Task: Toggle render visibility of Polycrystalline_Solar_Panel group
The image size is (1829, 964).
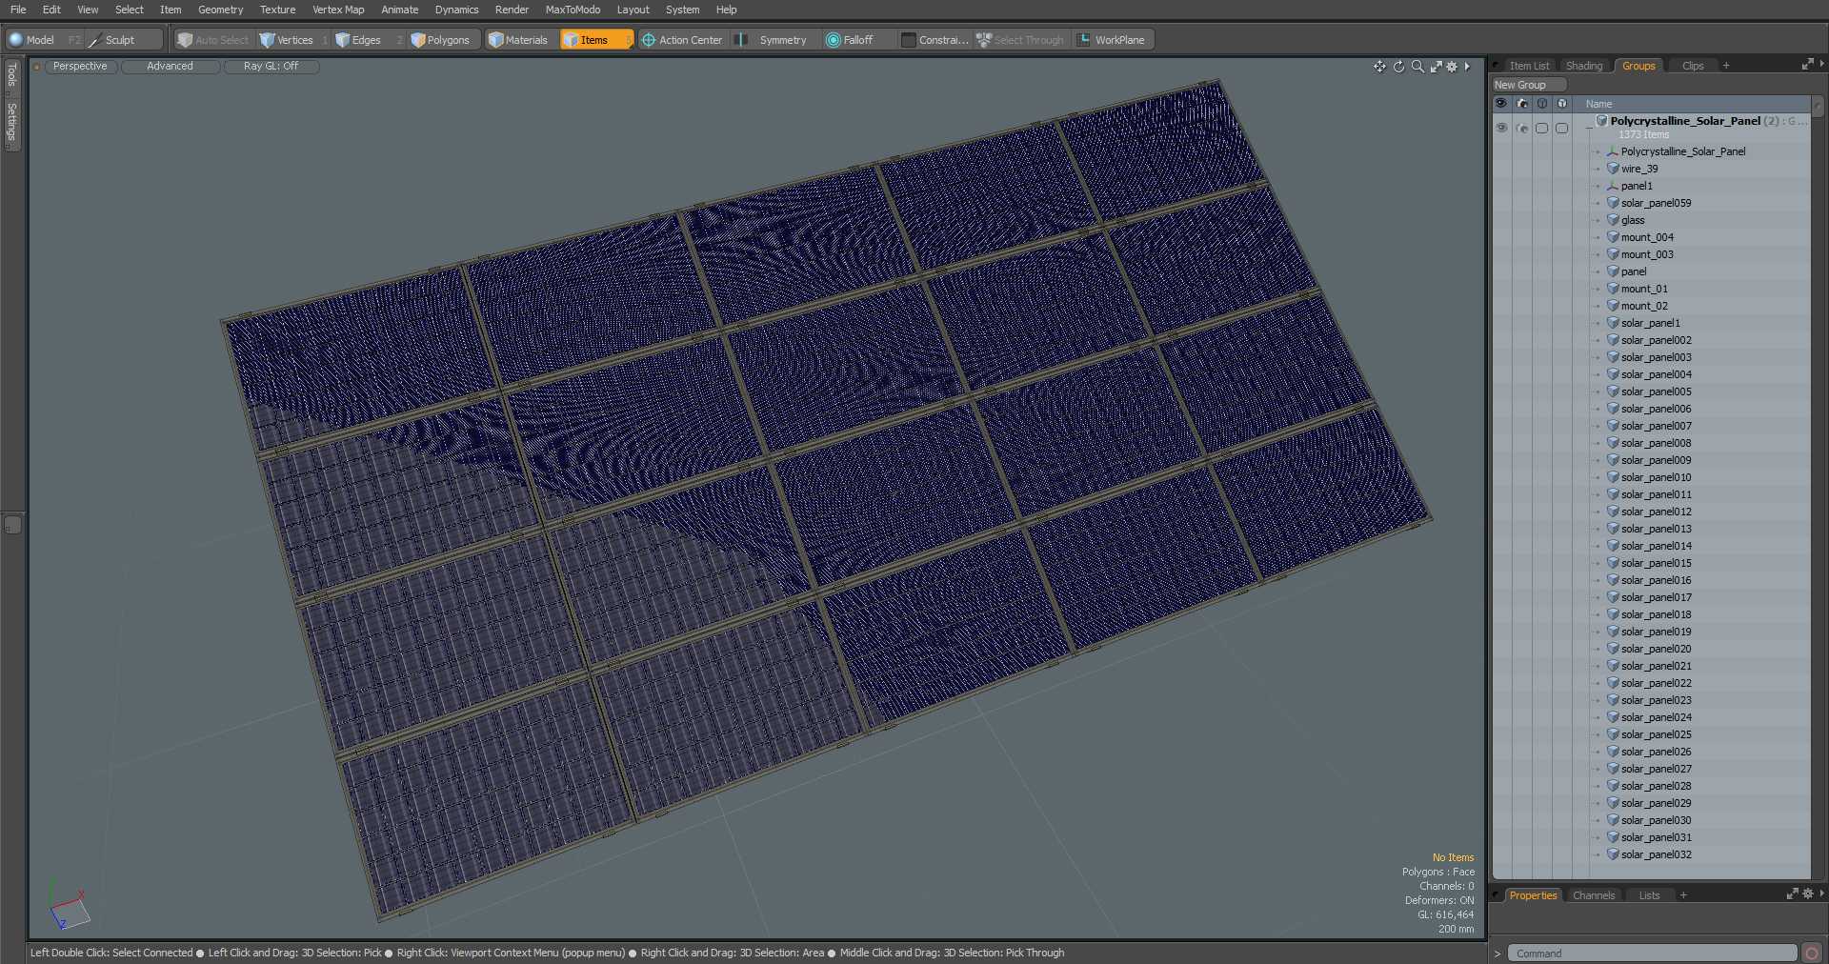Action: point(1521,128)
